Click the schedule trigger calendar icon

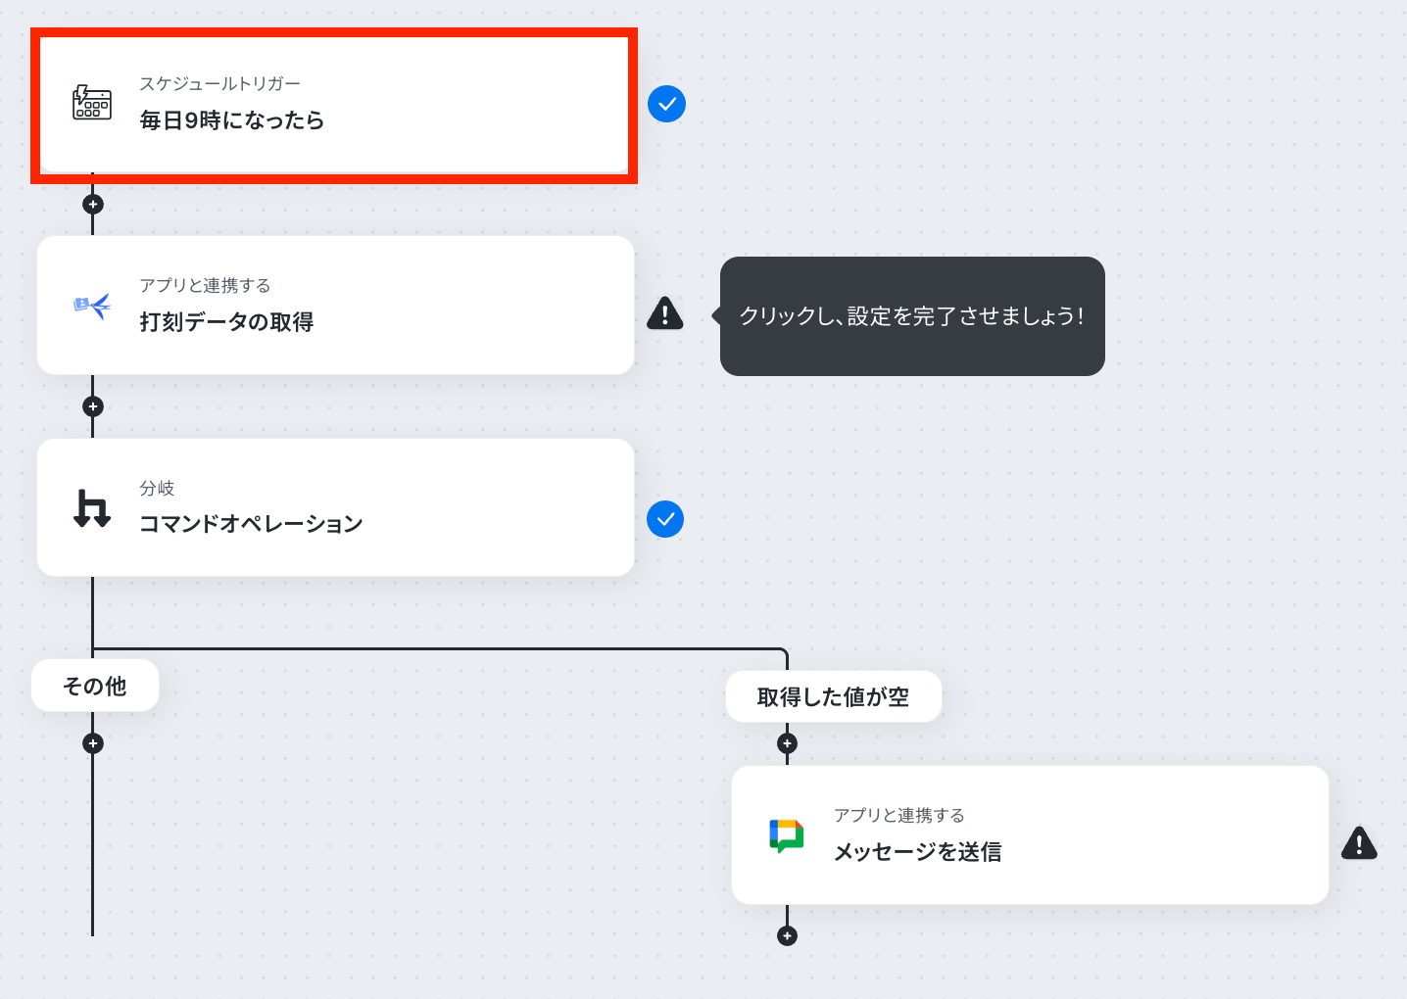pos(92,103)
